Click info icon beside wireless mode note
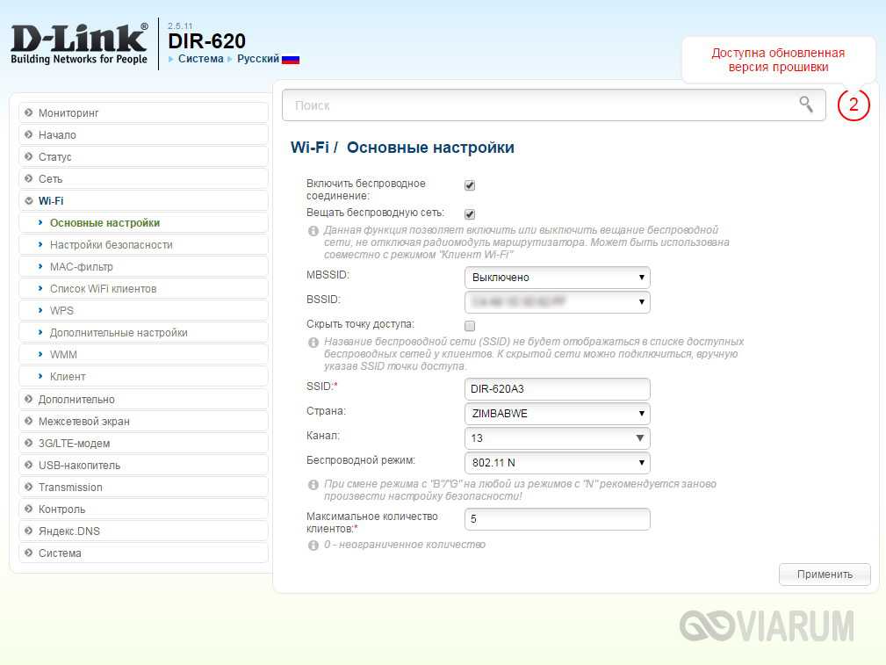This screenshot has height=665, width=886. tap(313, 485)
